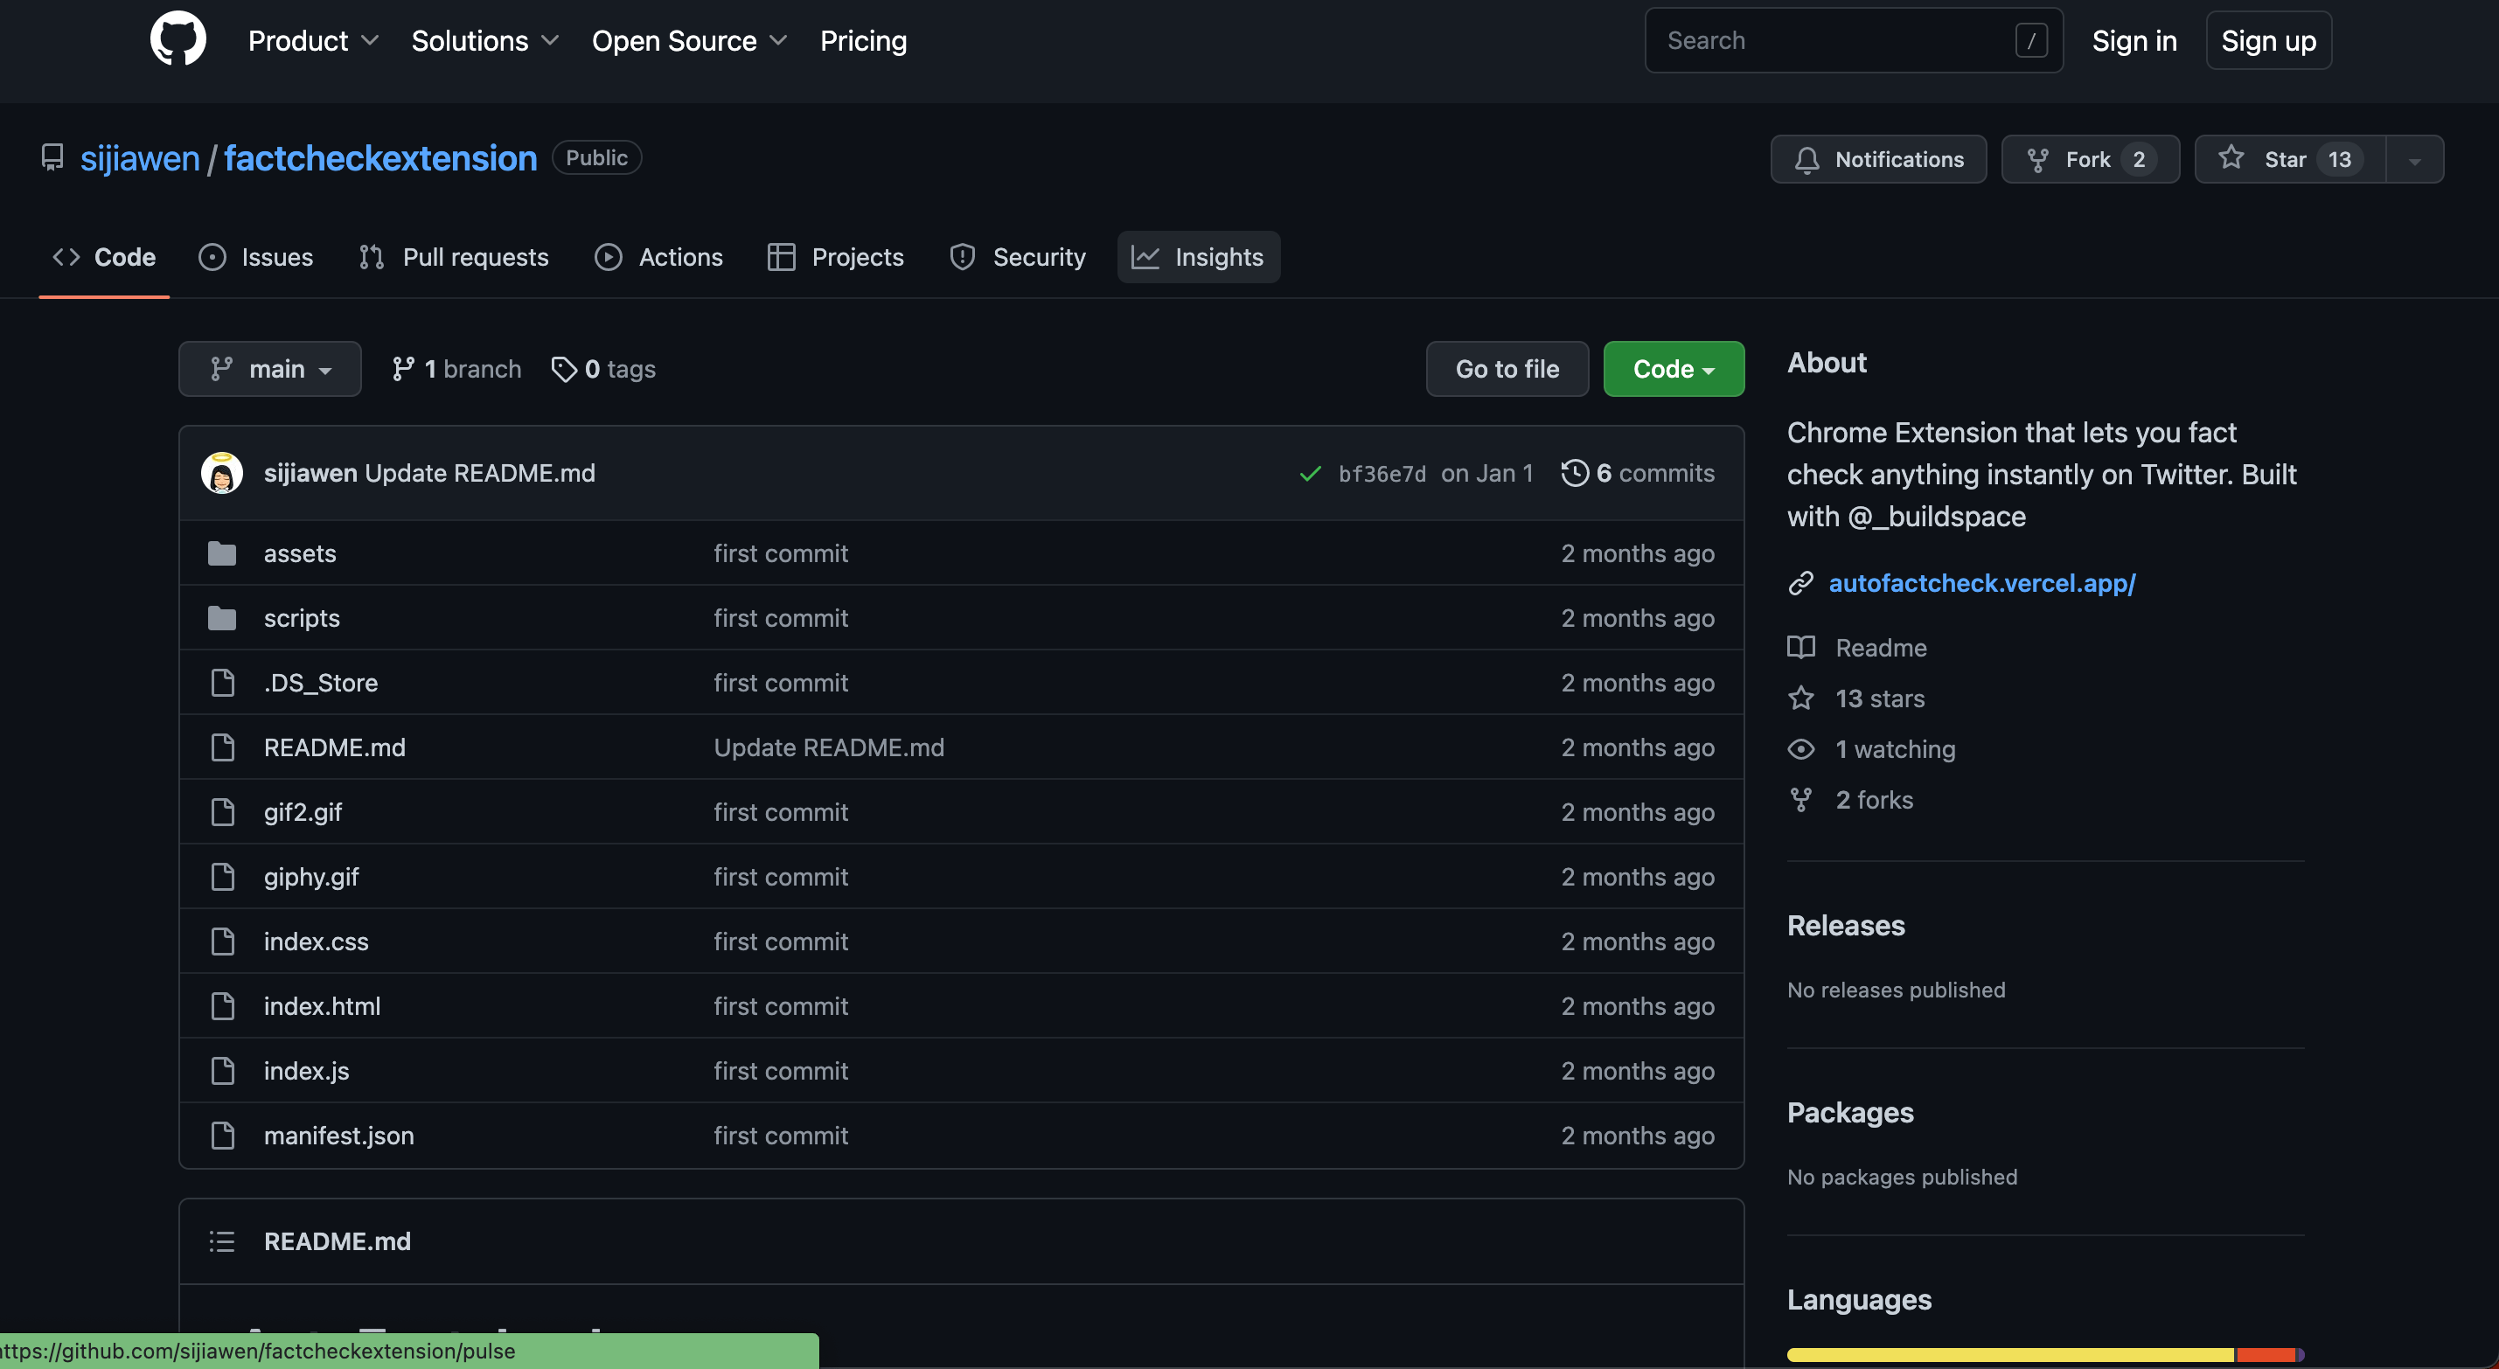This screenshot has width=2499, height=1369.
Task: Open the index.html file
Action: (322, 1006)
